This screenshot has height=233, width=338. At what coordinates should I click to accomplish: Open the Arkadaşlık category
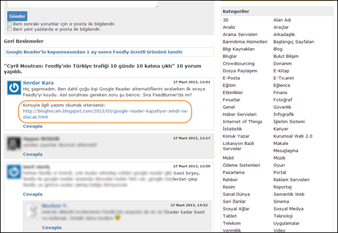click(284, 35)
